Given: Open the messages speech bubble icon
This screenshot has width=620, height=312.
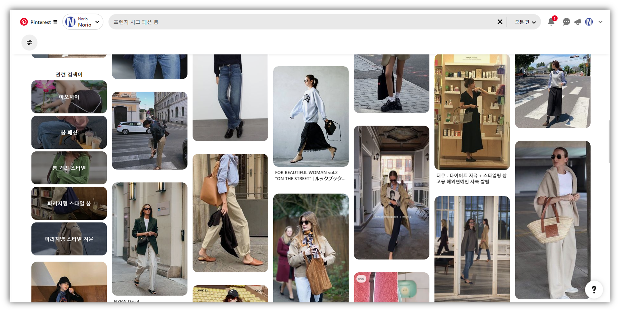Looking at the screenshot, I should tap(566, 22).
